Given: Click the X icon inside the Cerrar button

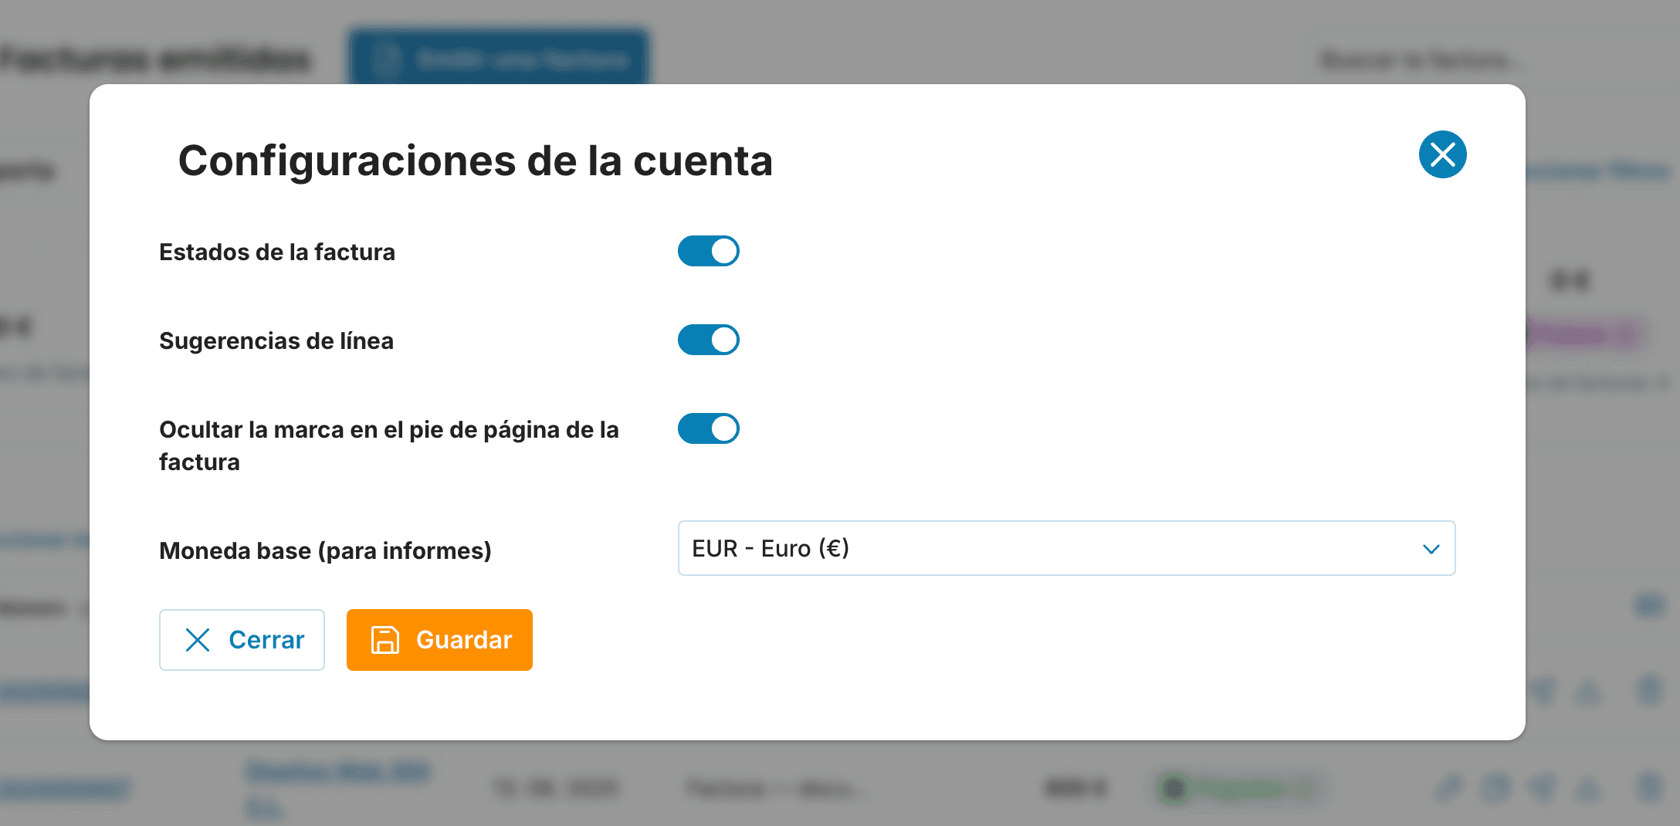Looking at the screenshot, I should coord(198,640).
